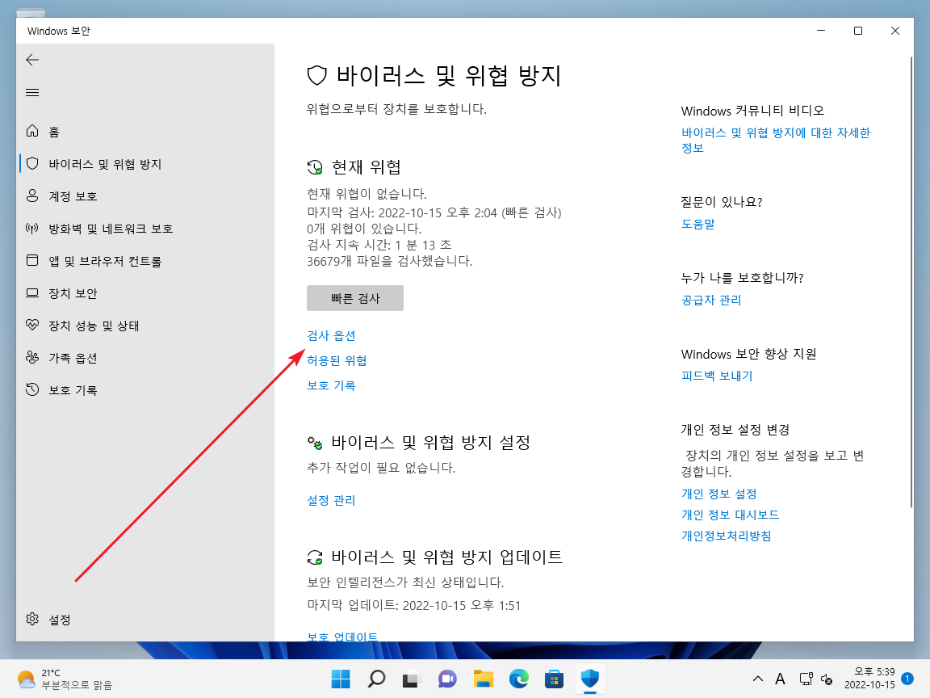This screenshot has width=930, height=698.
Task: Open File Explorer from the taskbar
Action: point(483,679)
